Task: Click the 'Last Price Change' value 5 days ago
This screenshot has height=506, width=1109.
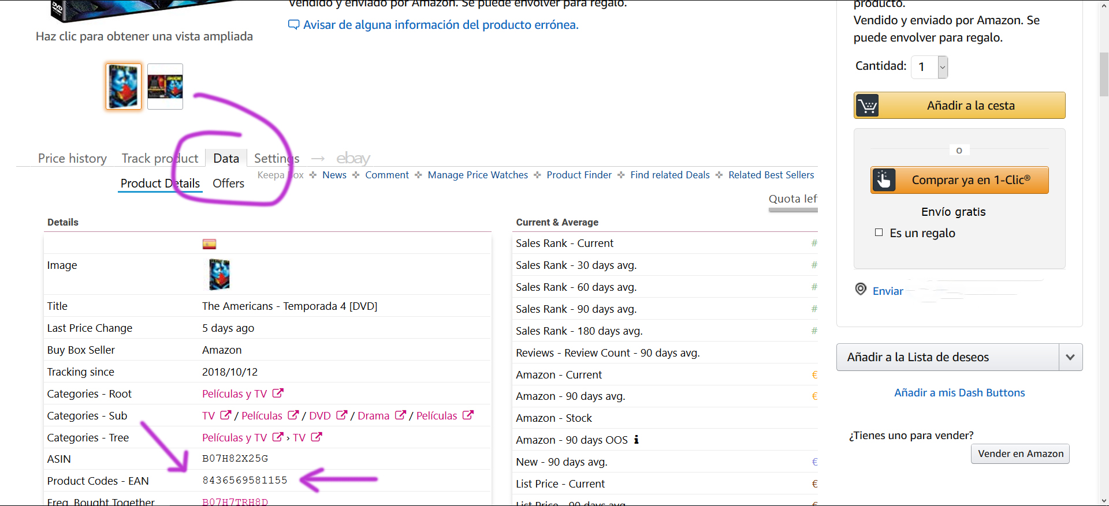Action: (x=228, y=328)
